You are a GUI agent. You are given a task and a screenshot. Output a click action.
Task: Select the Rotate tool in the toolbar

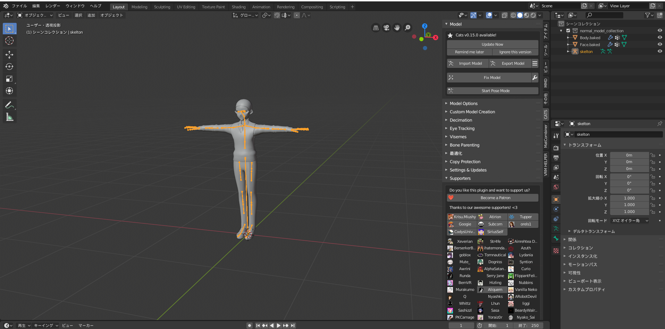pos(9,66)
